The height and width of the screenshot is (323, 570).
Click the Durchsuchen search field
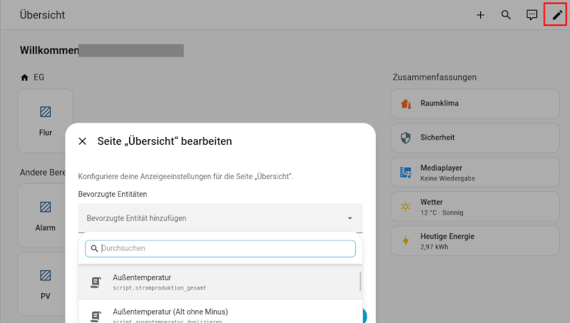click(x=226, y=248)
